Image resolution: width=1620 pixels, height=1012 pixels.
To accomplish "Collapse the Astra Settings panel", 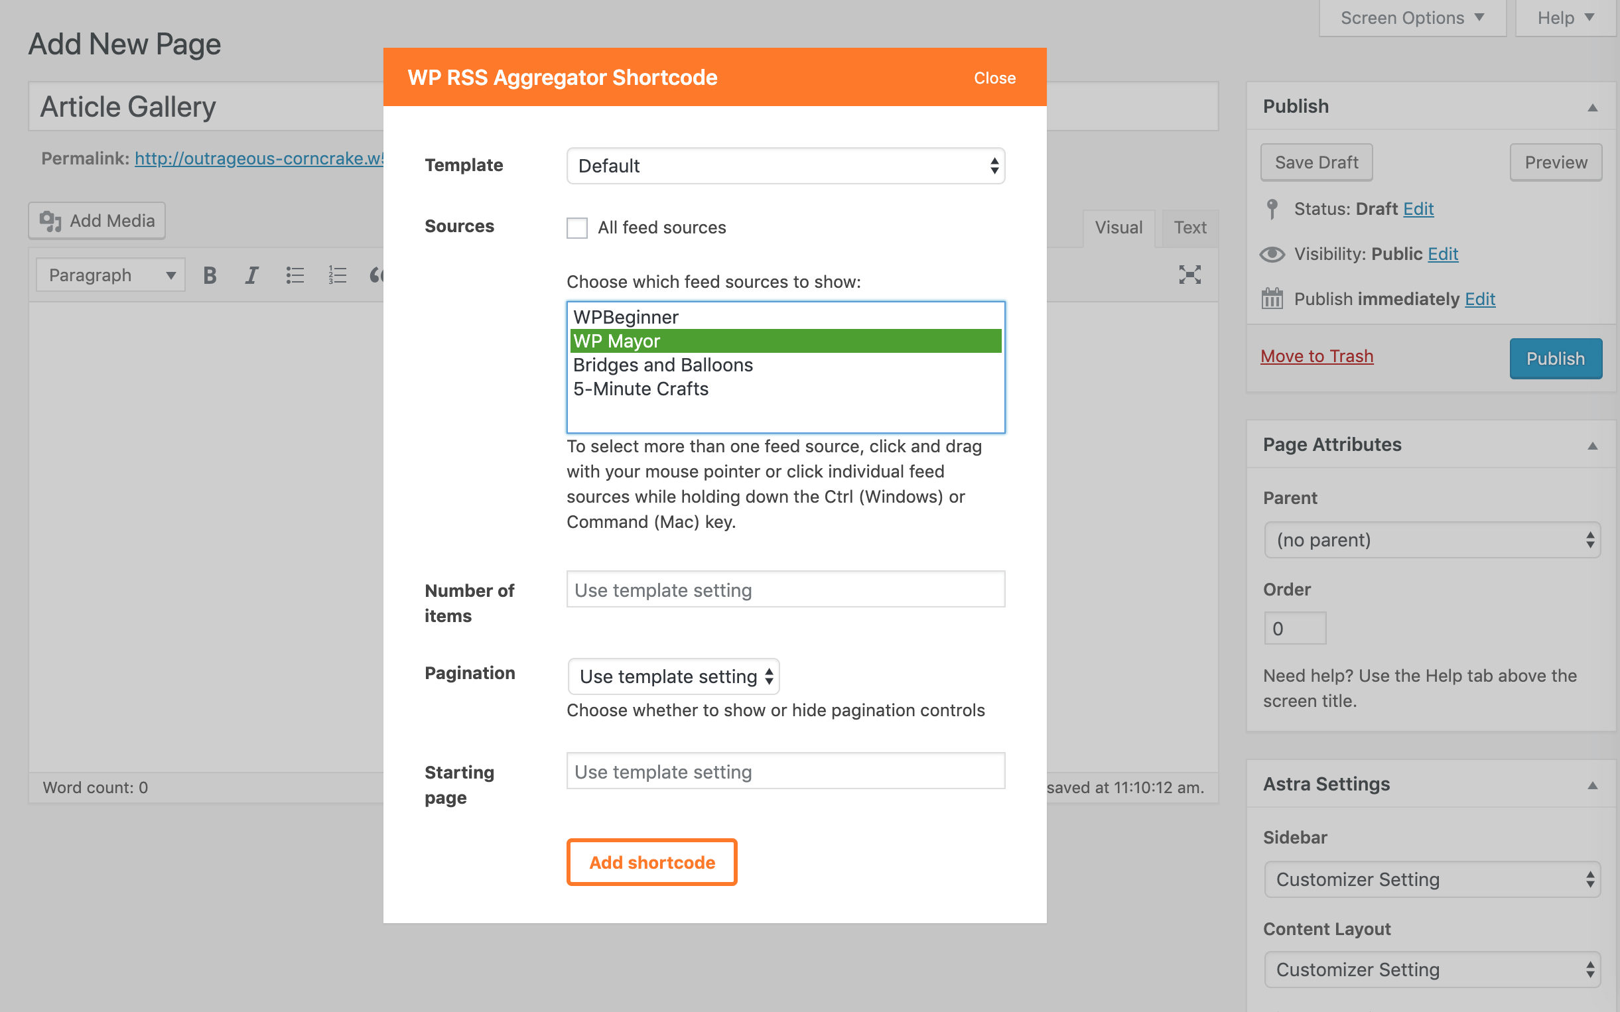I will 1593,785.
